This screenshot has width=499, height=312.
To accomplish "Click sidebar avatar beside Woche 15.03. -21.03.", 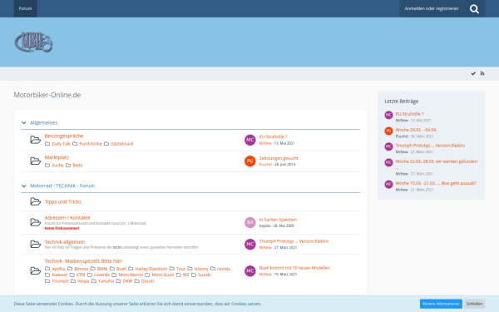I will pyautogui.click(x=388, y=185).
